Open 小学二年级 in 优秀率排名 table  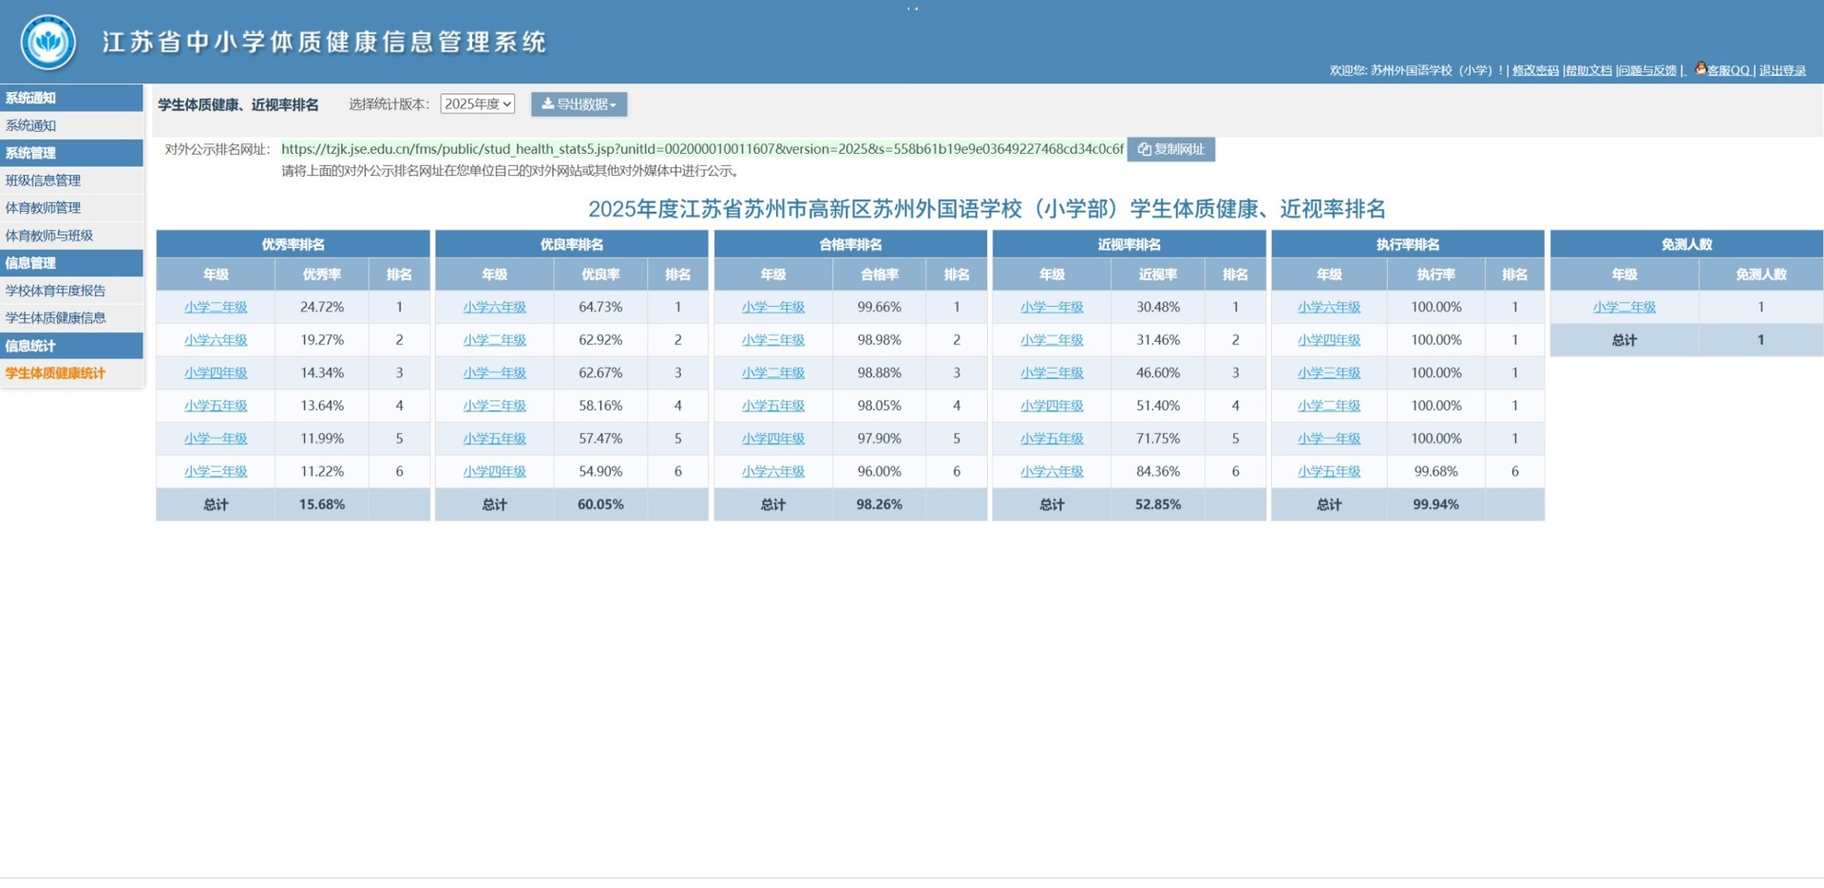(x=216, y=307)
